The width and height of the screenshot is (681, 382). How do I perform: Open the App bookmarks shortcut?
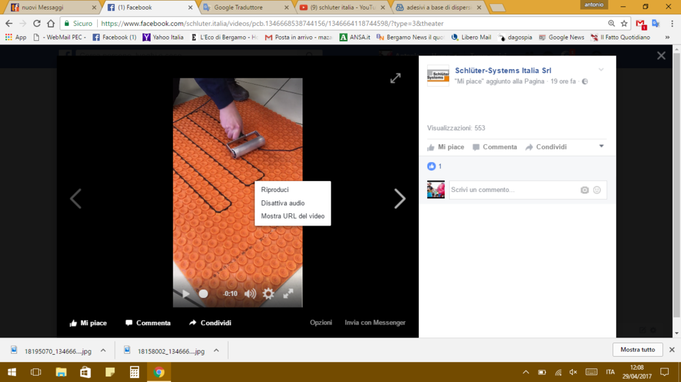(x=16, y=38)
